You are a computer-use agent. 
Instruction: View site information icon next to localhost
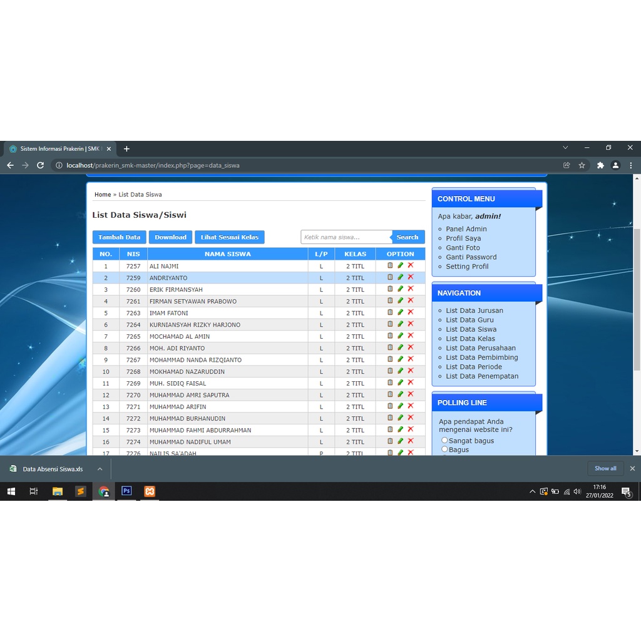[x=59, y=165]
